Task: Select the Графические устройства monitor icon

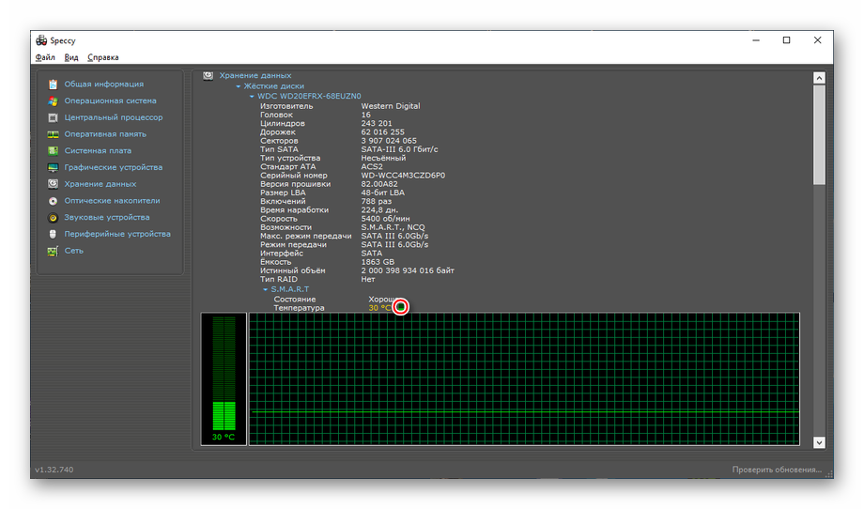Action: point(54,168)
